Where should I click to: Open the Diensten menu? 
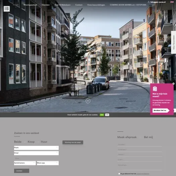(46, 5)
